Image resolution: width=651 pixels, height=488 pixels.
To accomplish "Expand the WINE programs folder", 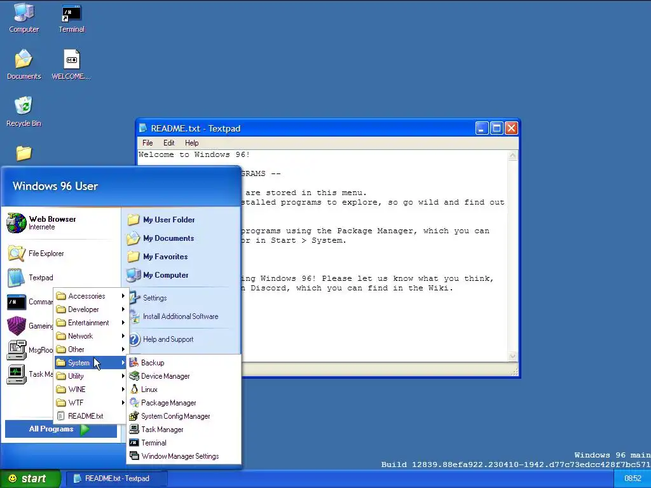I will tap(90, 390).
